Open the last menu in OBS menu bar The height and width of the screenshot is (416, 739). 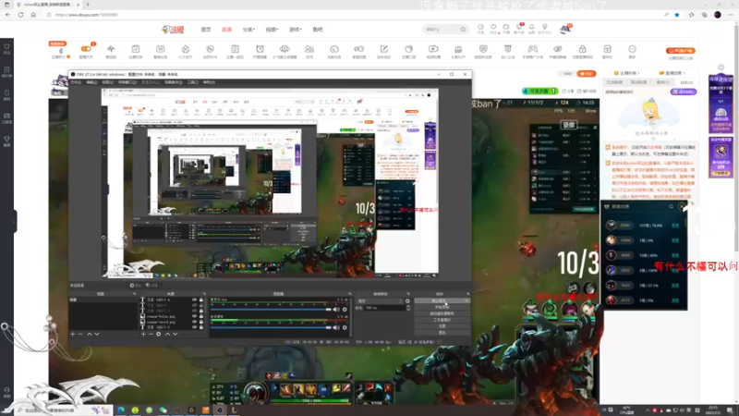(209, 82)
